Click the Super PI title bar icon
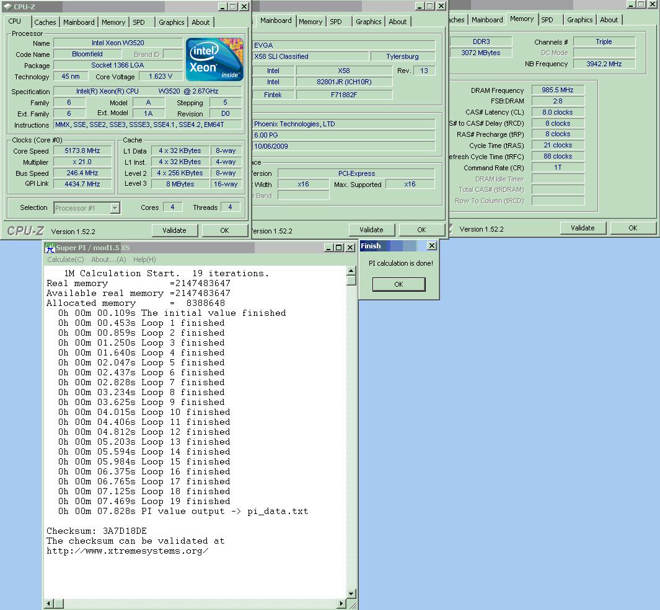 (50, 247)
